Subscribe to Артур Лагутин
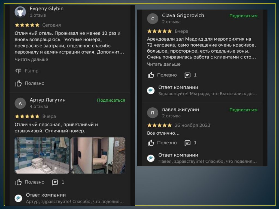 pos(111,100)
